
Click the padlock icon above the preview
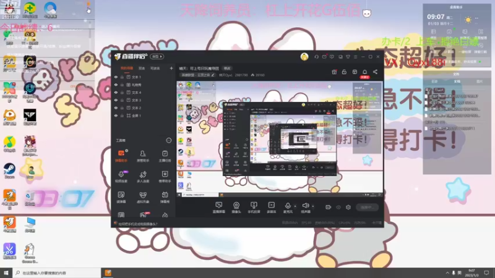click(x=344, y=72)
